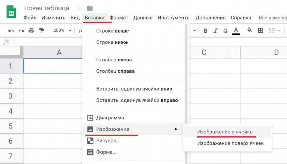Toggle bold formatting

[x=205, y=31]
